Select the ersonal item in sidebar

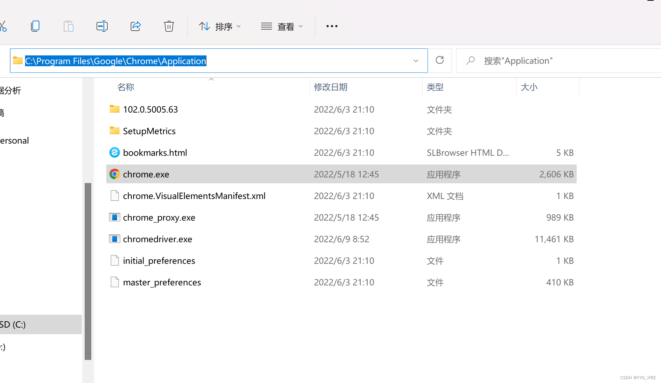coord(14,140)
